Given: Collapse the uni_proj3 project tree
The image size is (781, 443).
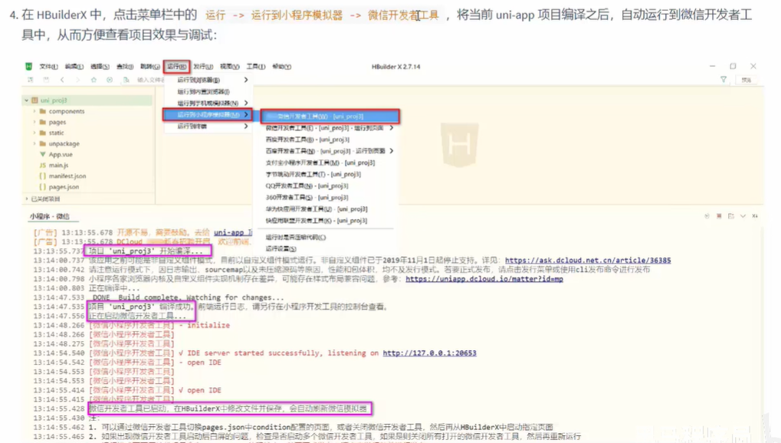Looking at the screenshot, I should click(x=26, y=100).
